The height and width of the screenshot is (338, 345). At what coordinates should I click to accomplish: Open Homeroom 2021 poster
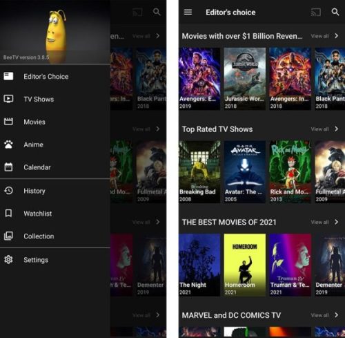[245, 265]
